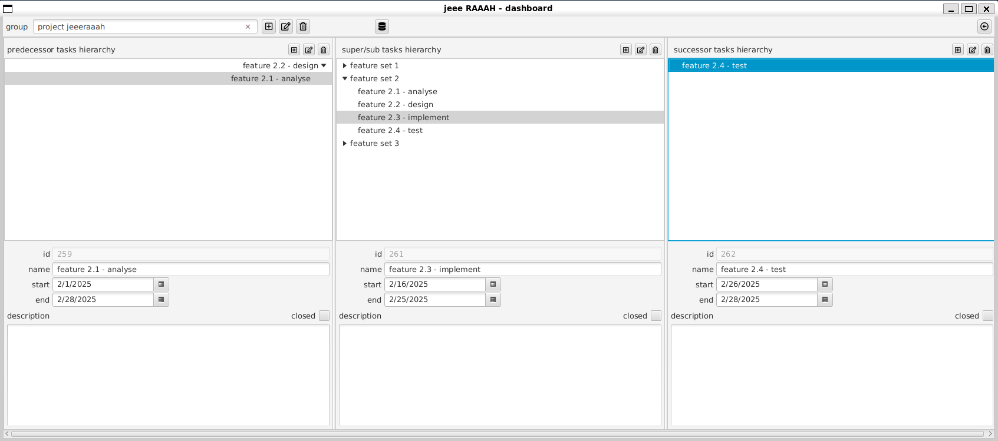This screenshot has width=998, height=441.
Task: Edit the selected super/sub task
Action: pos(641,50)
